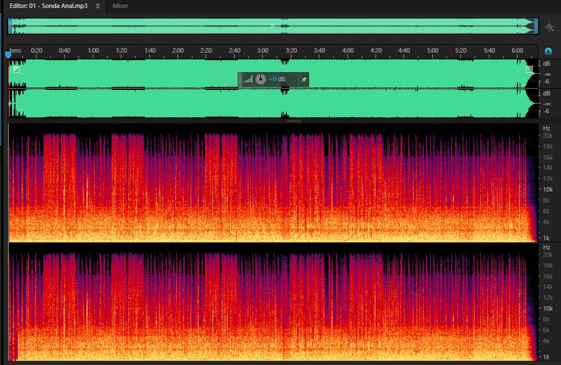This screenshot has width=561, height=365.
Task: Click the 1:00 mark on the time ruler
Action: [x=93, y=50]
